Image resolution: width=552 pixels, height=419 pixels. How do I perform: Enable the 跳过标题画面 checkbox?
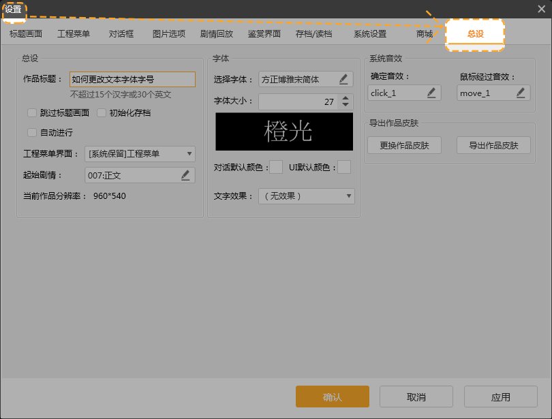32,113
